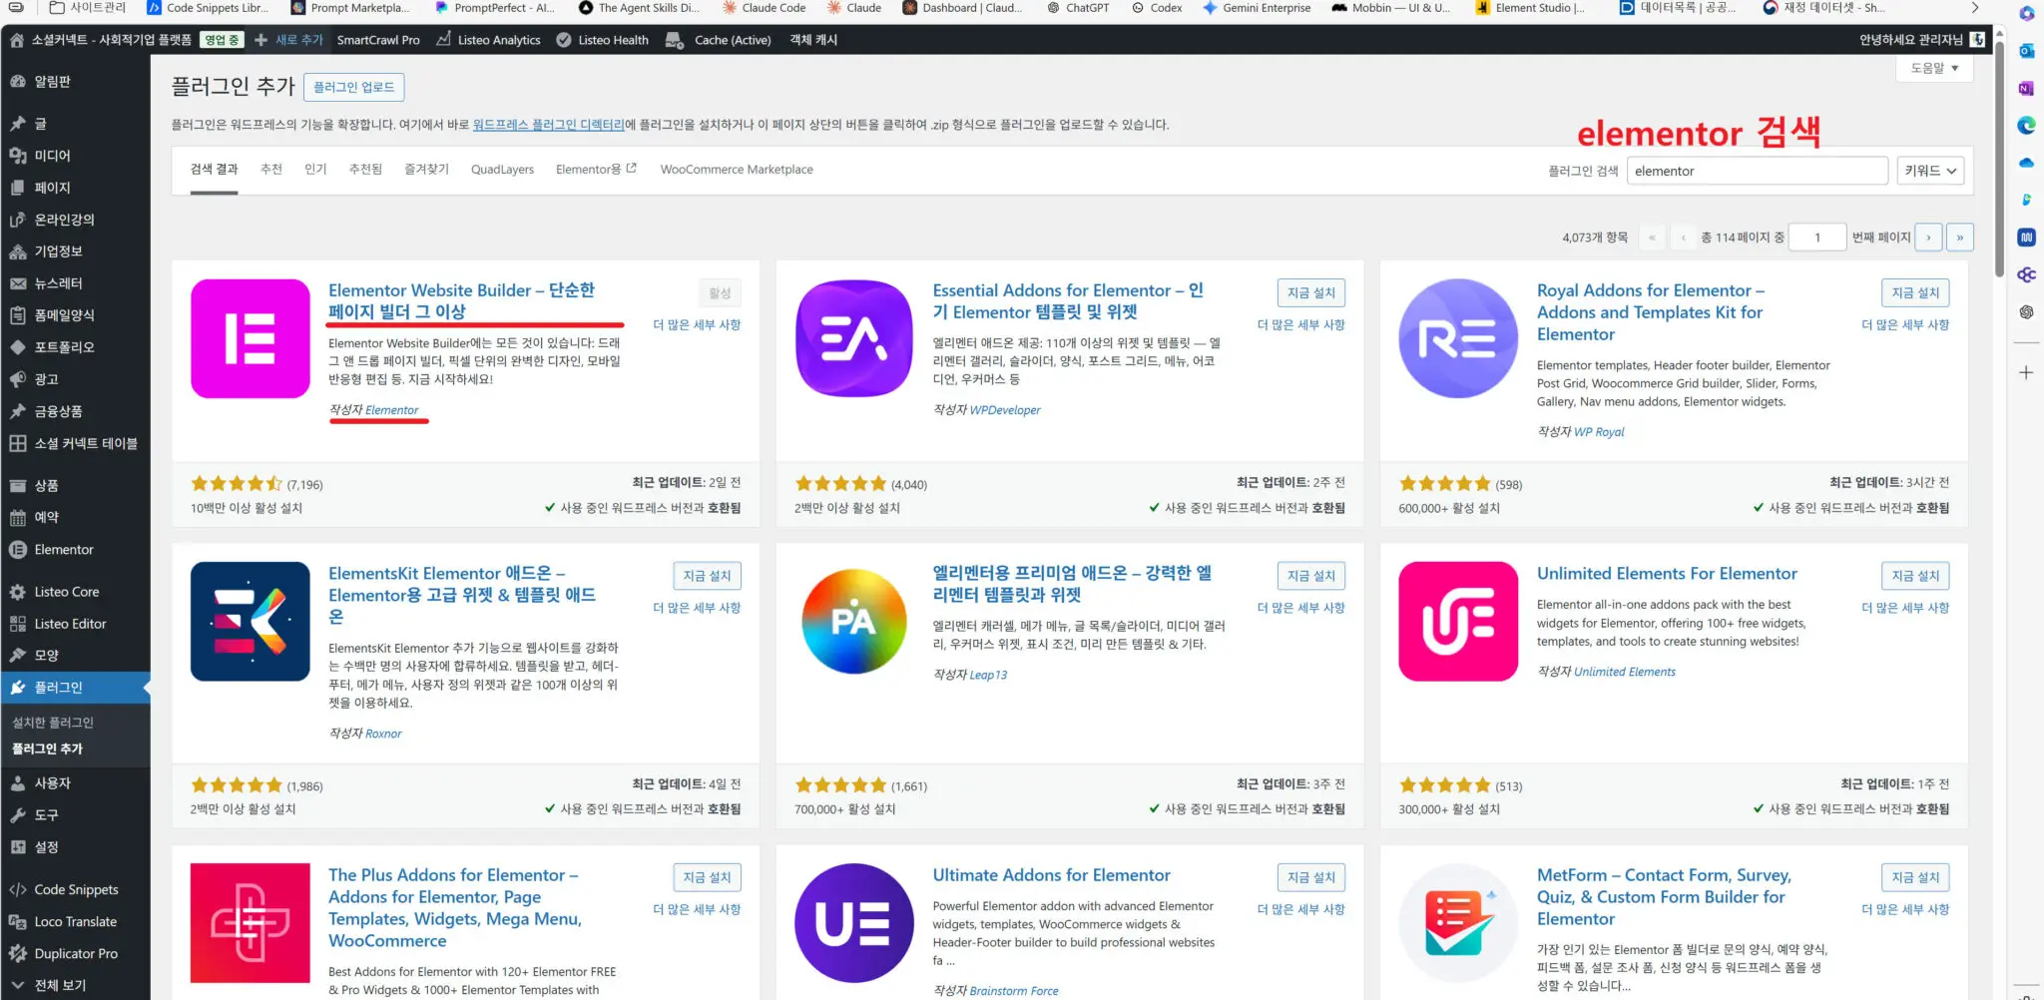Open the Elementor Website Builder plugin thumbnail
Image resolution: width=2044 pixels, height=1000 pixels.
pos(251,338)
